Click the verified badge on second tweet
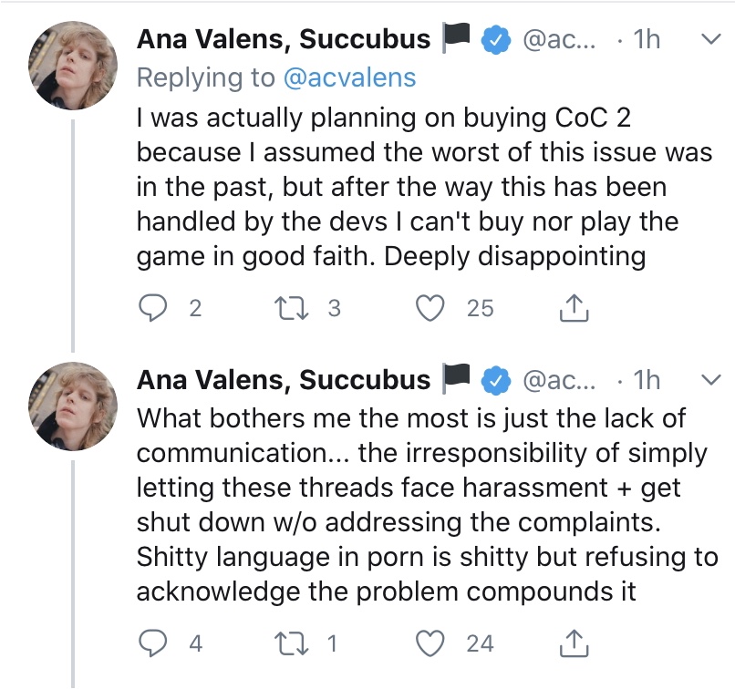The height and width of the screenshot is (689, 735). click(x=494, y=380)
